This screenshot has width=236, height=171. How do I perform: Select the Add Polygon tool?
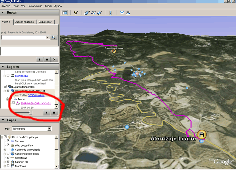87,13
